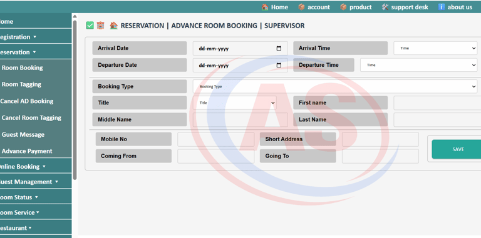
Task: Expand the Room Status sidebar menu
Action: [36, 197]
